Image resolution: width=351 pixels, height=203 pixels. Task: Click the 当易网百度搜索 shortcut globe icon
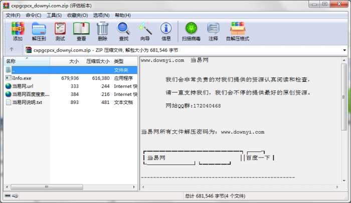(9, 94)
